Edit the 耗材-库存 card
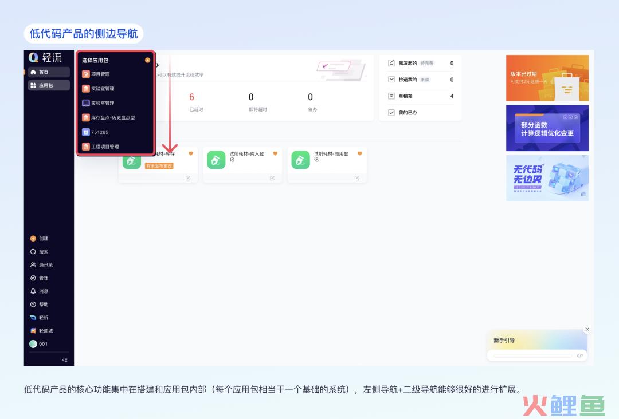The height and width of the screenshot is (419, 619). point(188,179)
